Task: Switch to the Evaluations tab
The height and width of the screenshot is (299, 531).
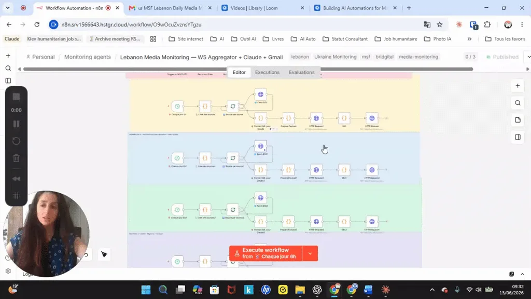Action: click(x=301, y=72)
